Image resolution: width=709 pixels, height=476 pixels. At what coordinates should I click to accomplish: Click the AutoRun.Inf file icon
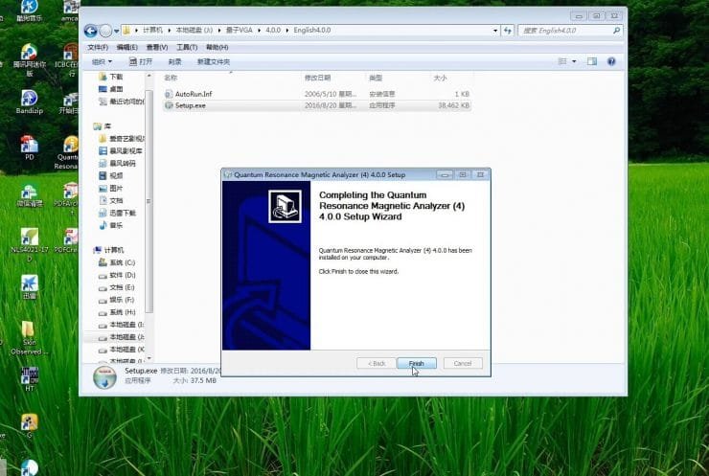click(x=169, y=94)
